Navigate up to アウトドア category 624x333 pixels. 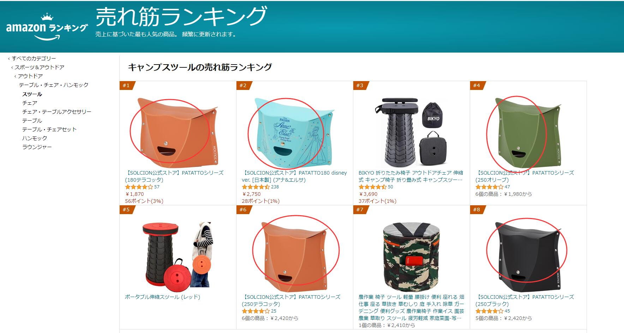pos(30,76)
